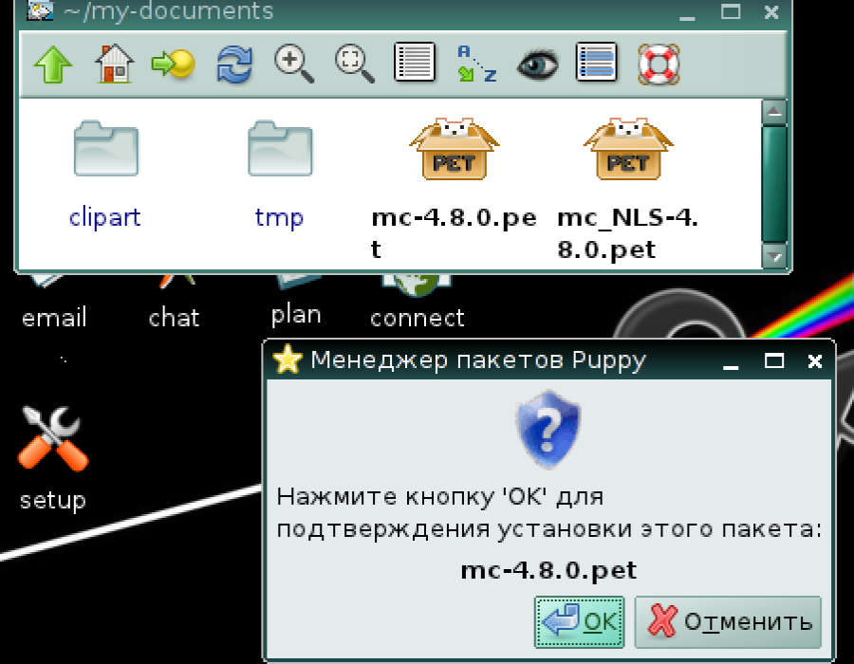
Task: Click the file window scrollbar thumb
Action: tap(774, 185)
